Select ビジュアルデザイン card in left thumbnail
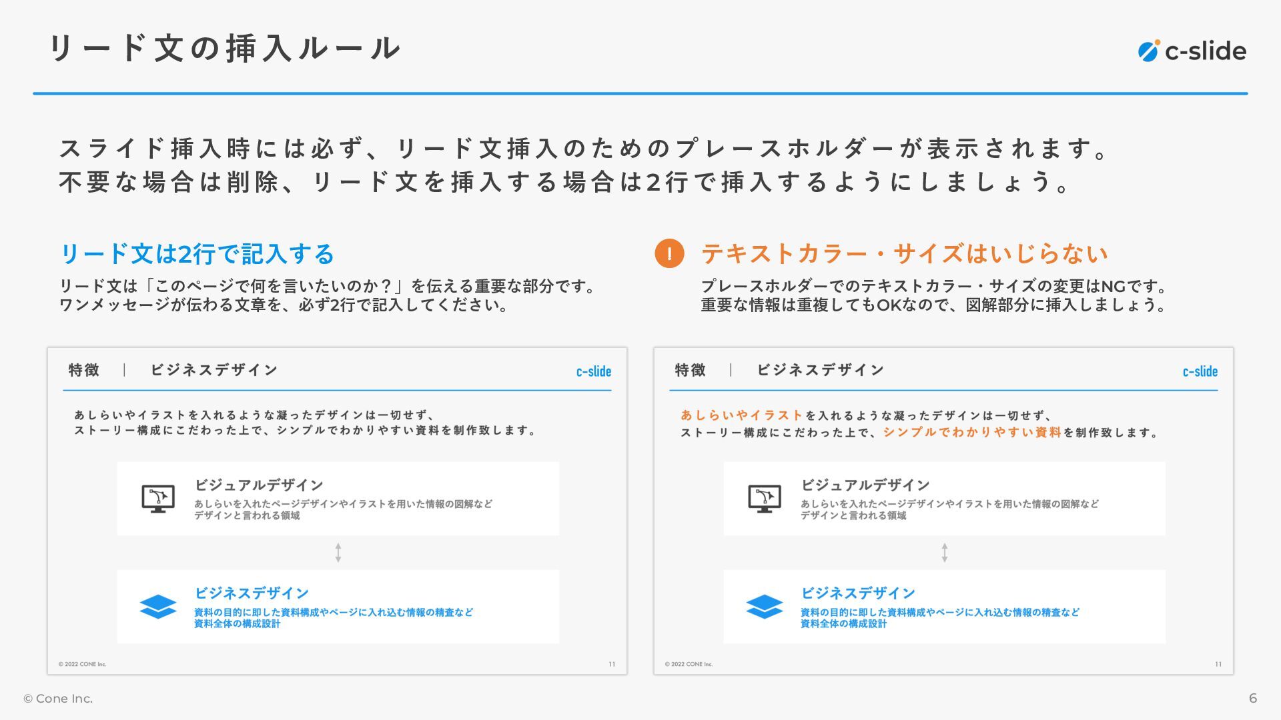Viewport: 1281px width, 720px height. point(338,499)
